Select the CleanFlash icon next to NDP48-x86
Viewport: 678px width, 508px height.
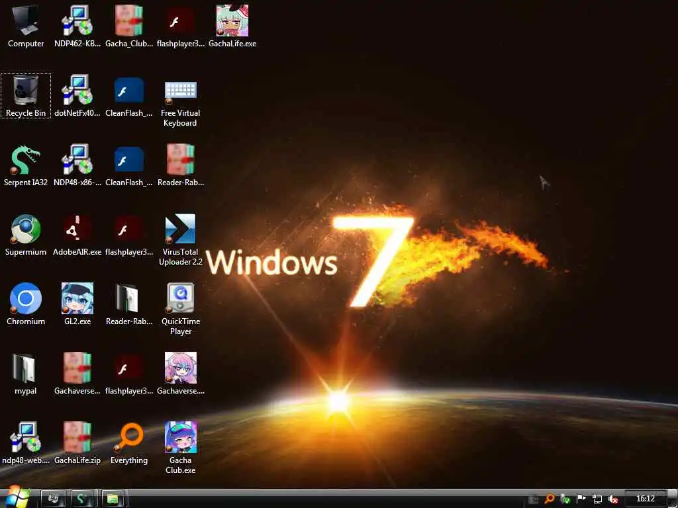point(129,165)
